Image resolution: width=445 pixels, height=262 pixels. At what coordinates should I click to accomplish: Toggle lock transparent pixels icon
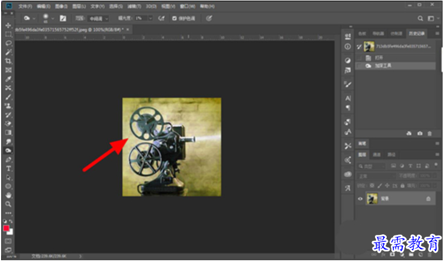[372, 185]
